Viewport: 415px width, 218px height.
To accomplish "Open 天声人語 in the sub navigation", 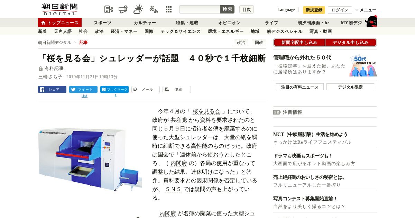I will point(63,31).
